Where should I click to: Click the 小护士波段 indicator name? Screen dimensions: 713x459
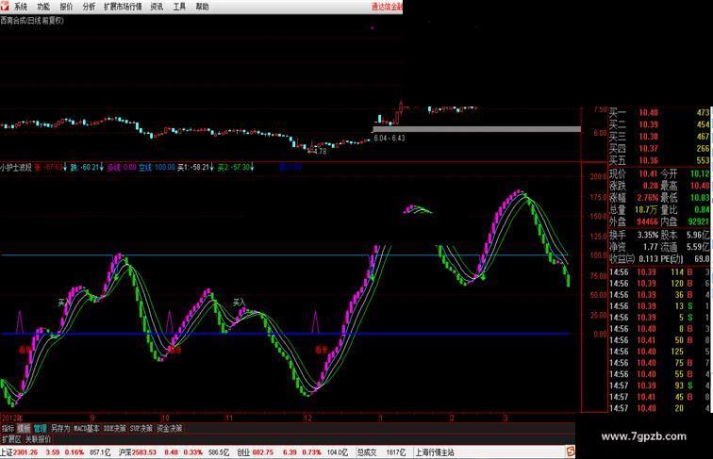[x=16, y=167]
